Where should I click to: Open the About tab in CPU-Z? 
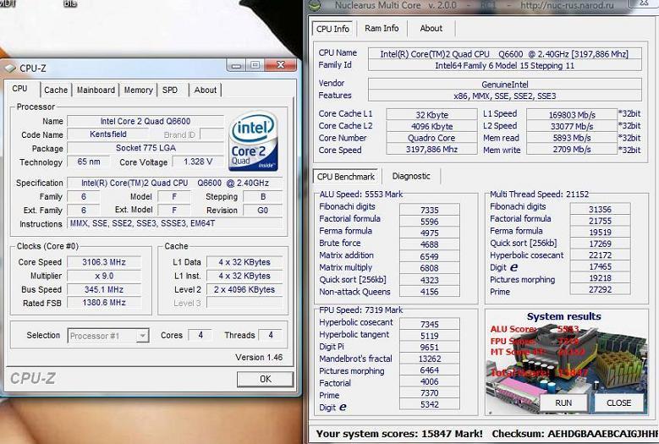point(205,90)
